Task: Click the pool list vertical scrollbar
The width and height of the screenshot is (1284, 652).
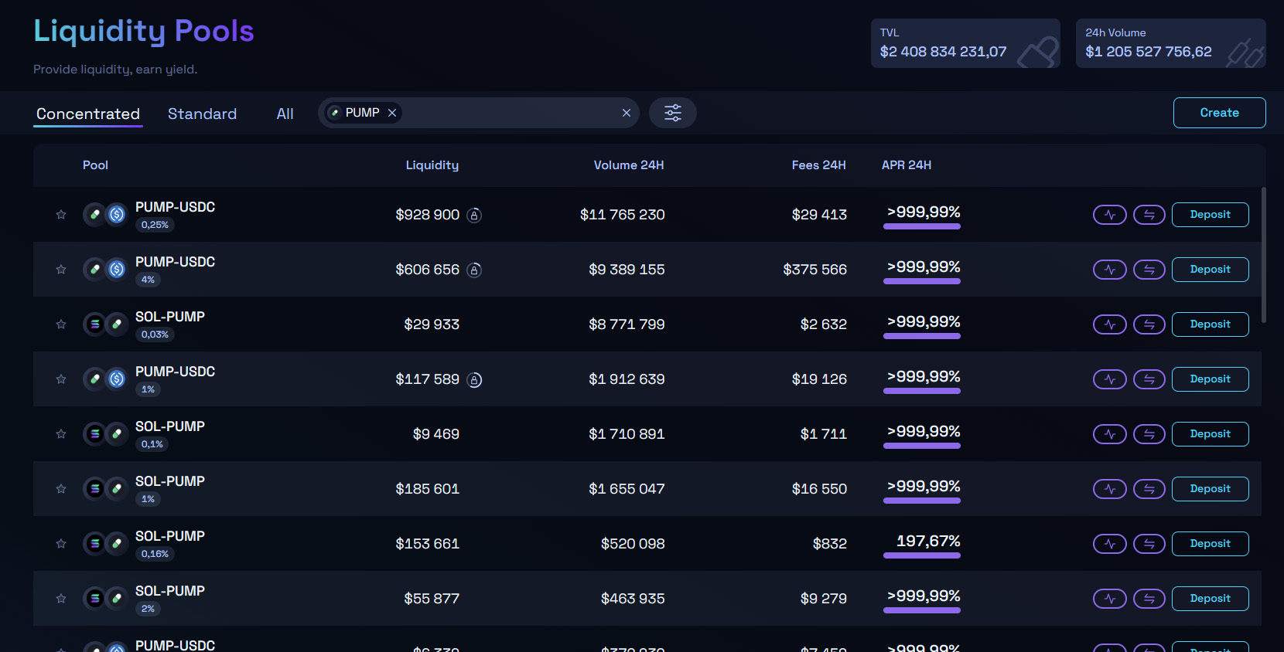Action: click(1264, 255)
